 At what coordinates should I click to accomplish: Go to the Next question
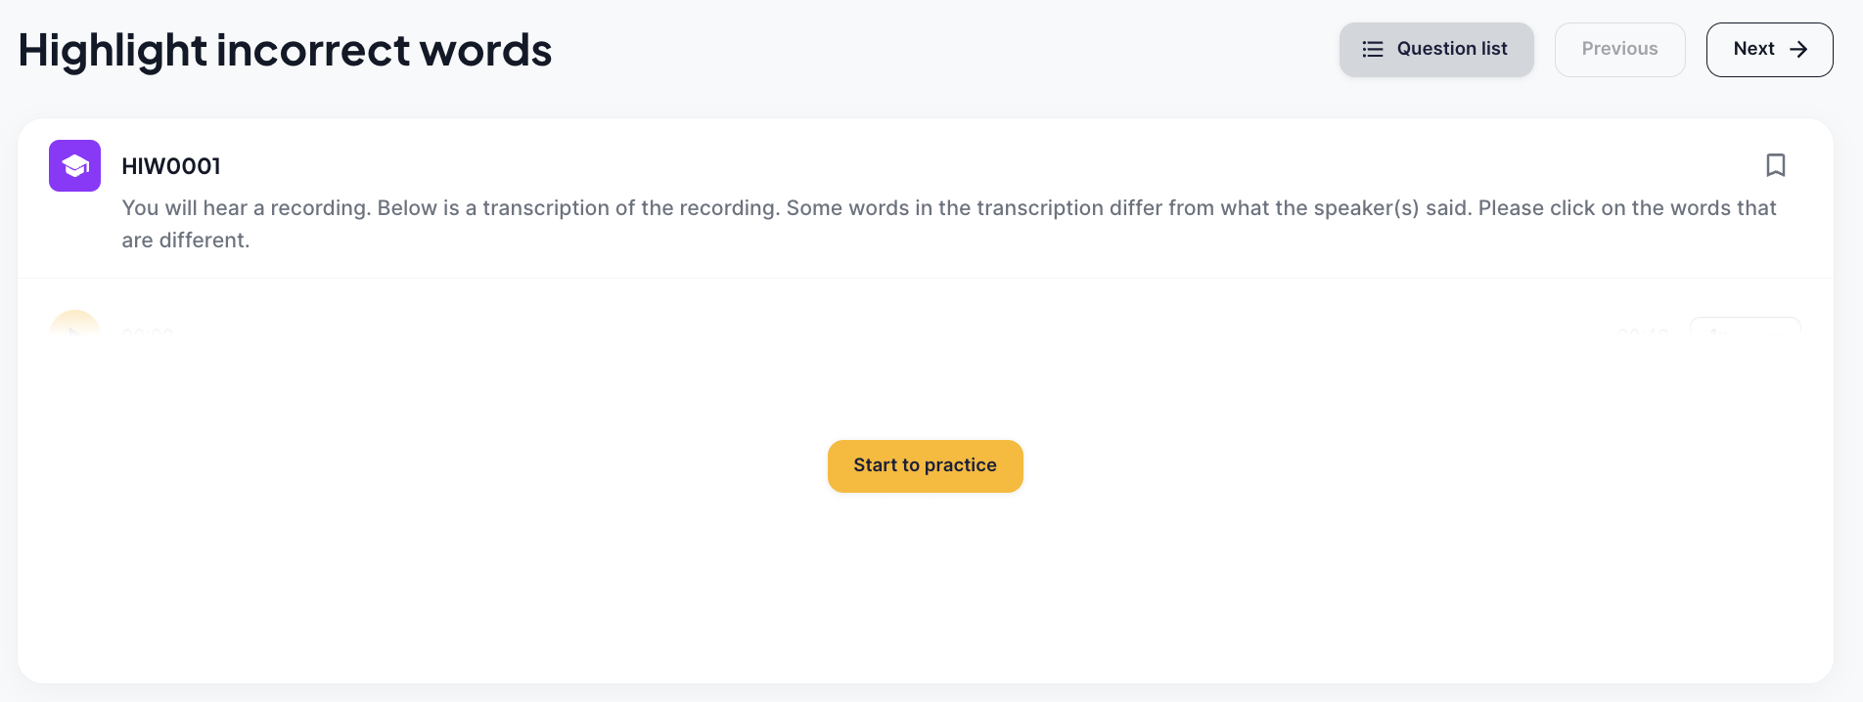point(1769,50)
